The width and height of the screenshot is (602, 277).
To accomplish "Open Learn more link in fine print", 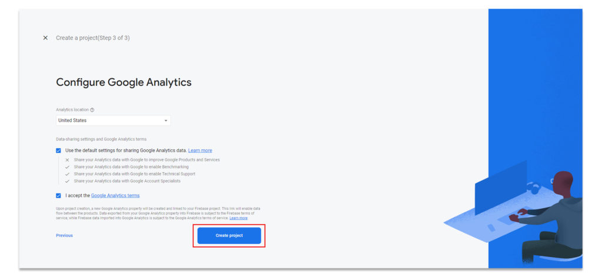I will pos(239,218).
